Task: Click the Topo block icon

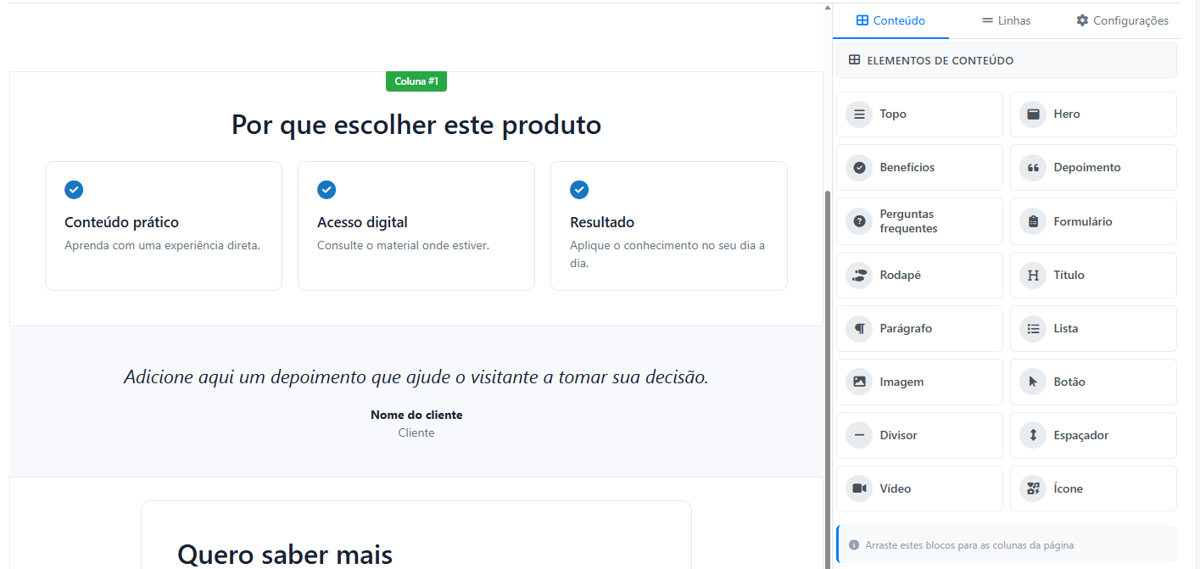Action: (x=859, y=114)
